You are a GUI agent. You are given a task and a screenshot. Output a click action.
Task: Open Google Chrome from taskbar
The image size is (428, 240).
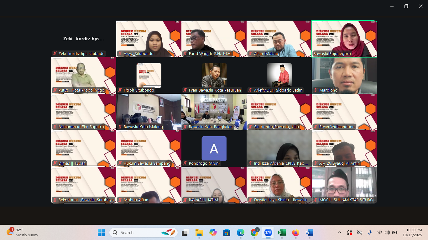pyautogui.click(x=254, y=232)
